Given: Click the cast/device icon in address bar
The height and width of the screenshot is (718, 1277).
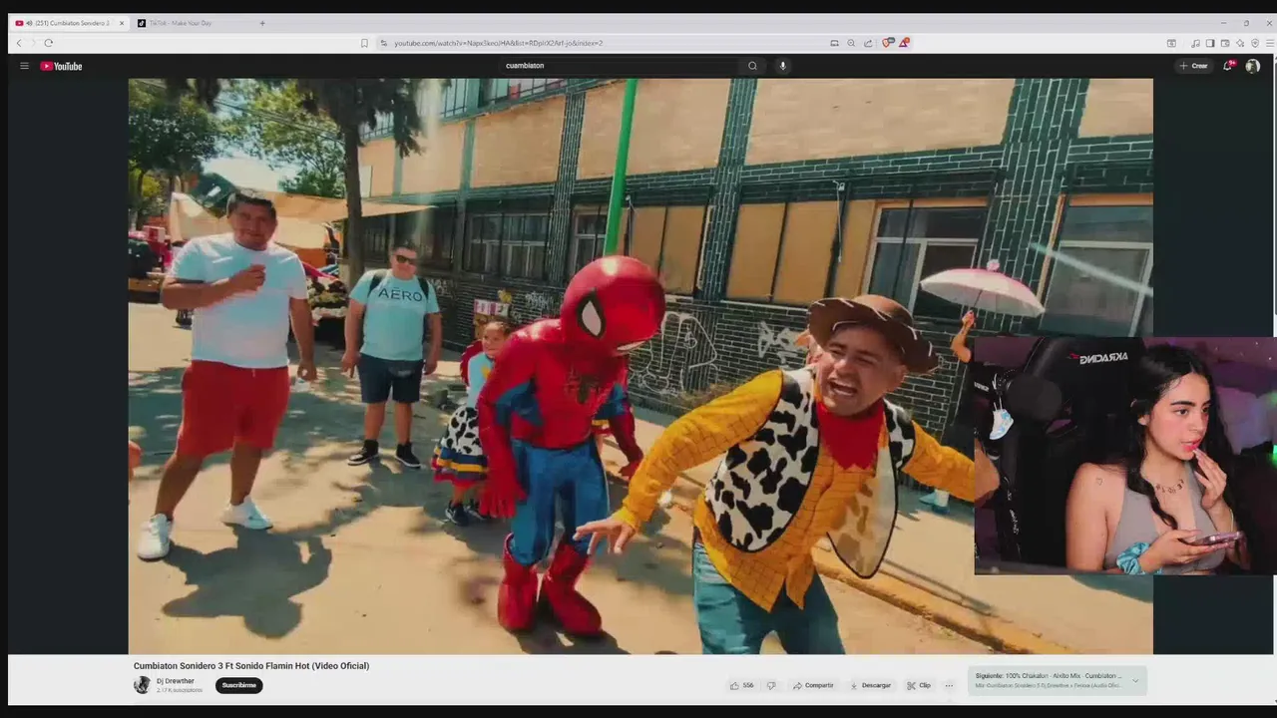Looking at the screenshot, I should (x=834, y=43).
